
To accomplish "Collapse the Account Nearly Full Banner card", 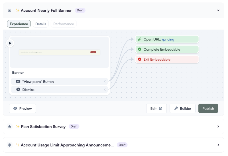I will pyautogui.click(x=218, y=10).
